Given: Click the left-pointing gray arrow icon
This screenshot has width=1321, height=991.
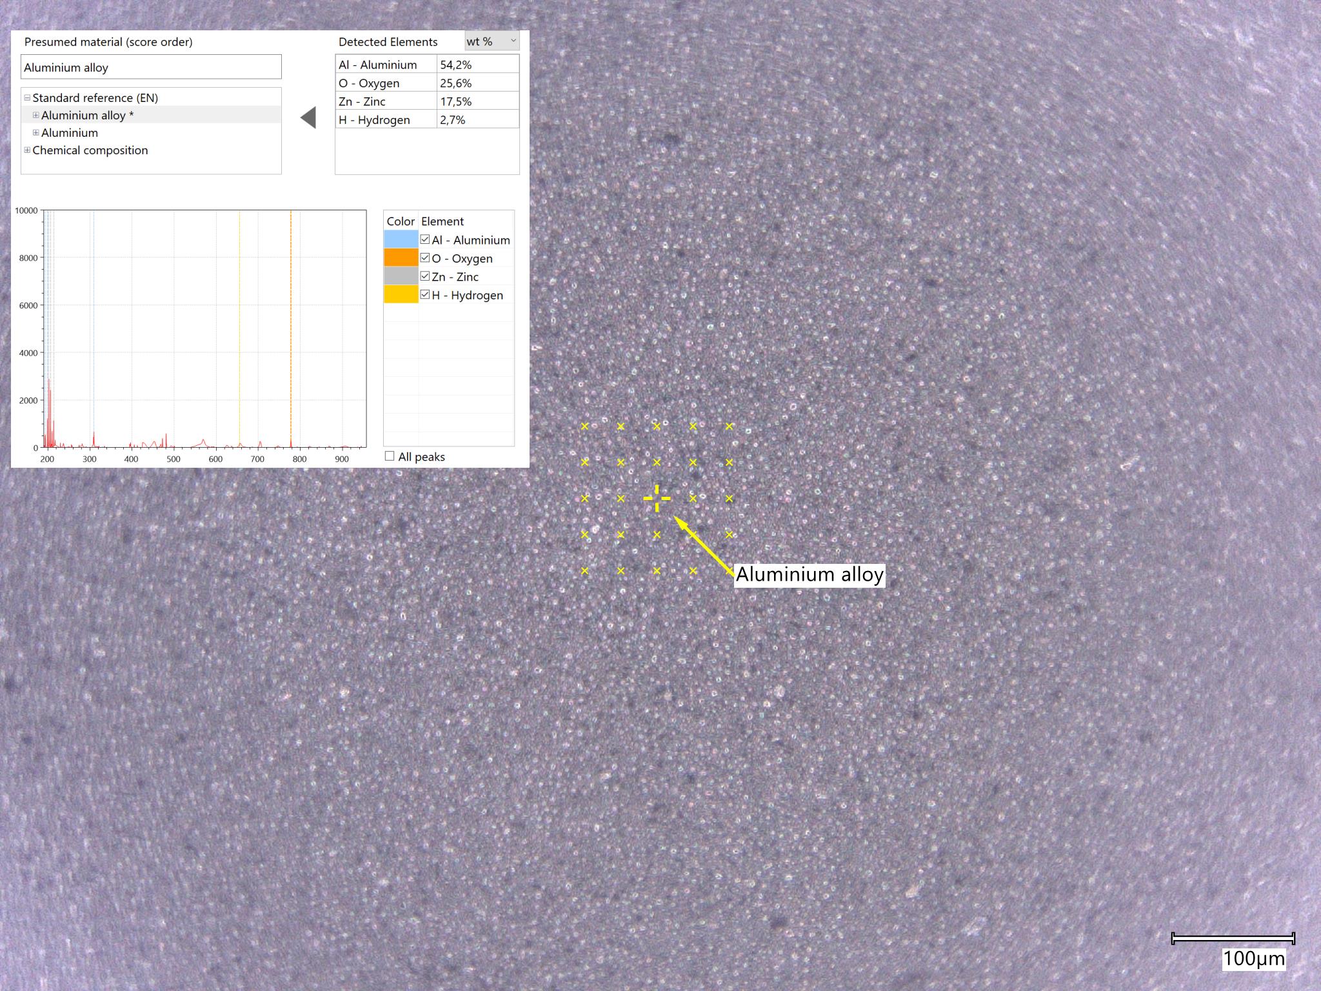Looking at the screenshot, I should (x=309, y=118).
